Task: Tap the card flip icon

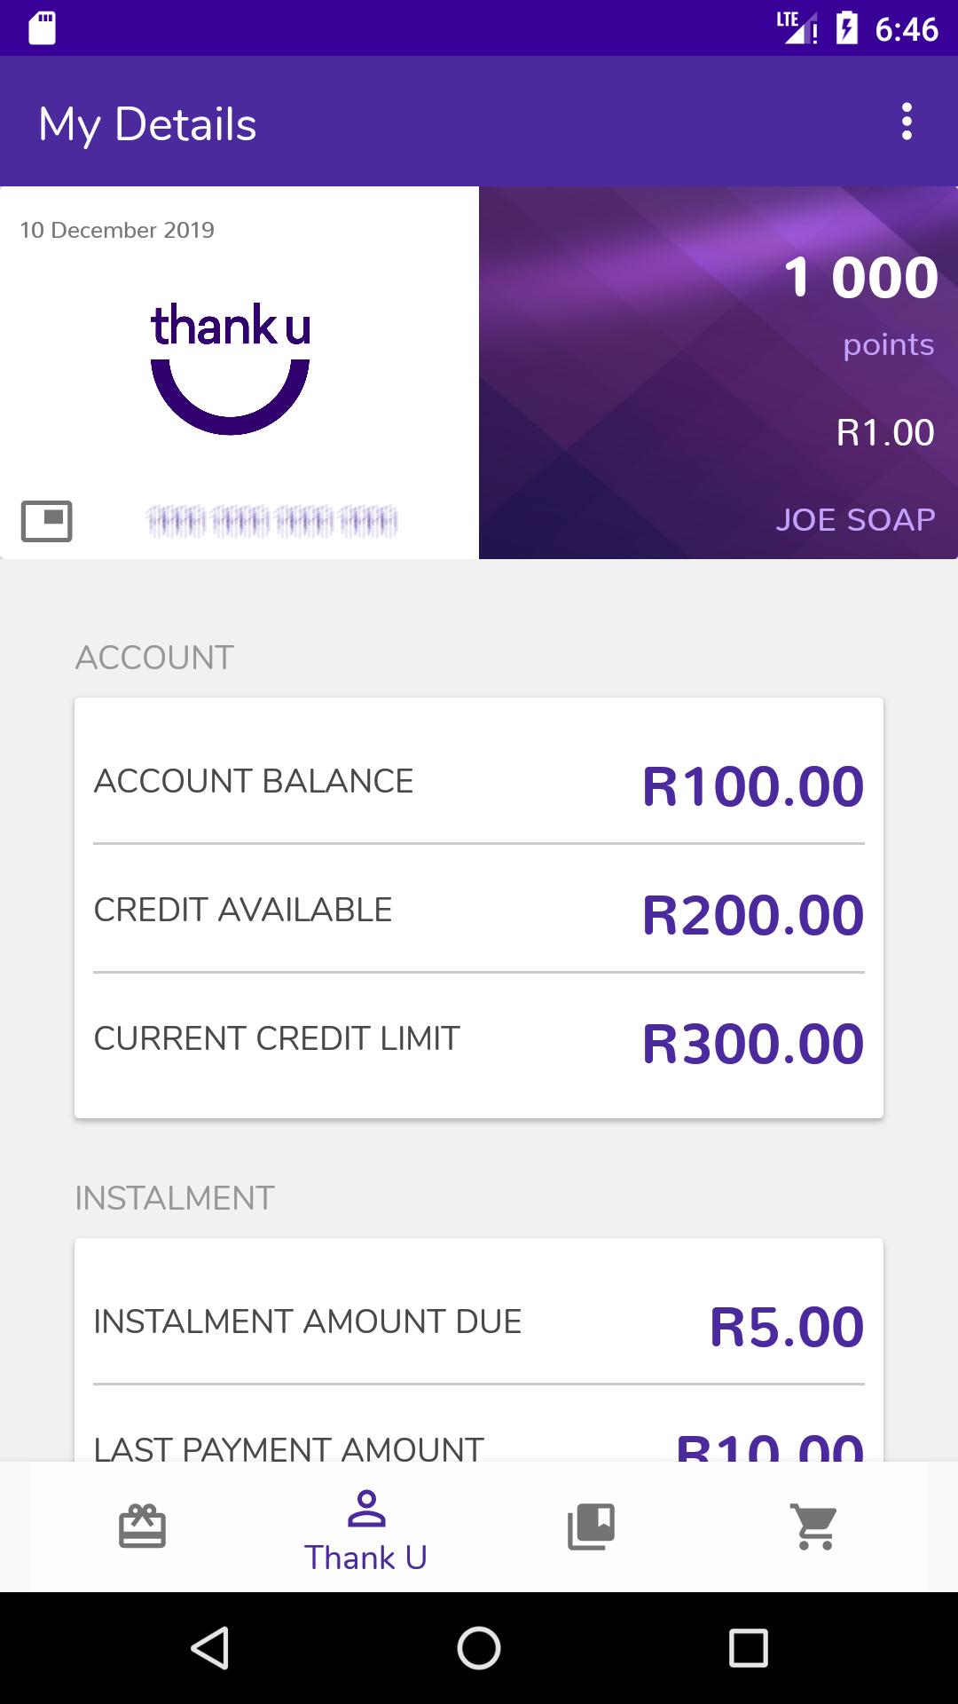Action: (x=46, y=521)
